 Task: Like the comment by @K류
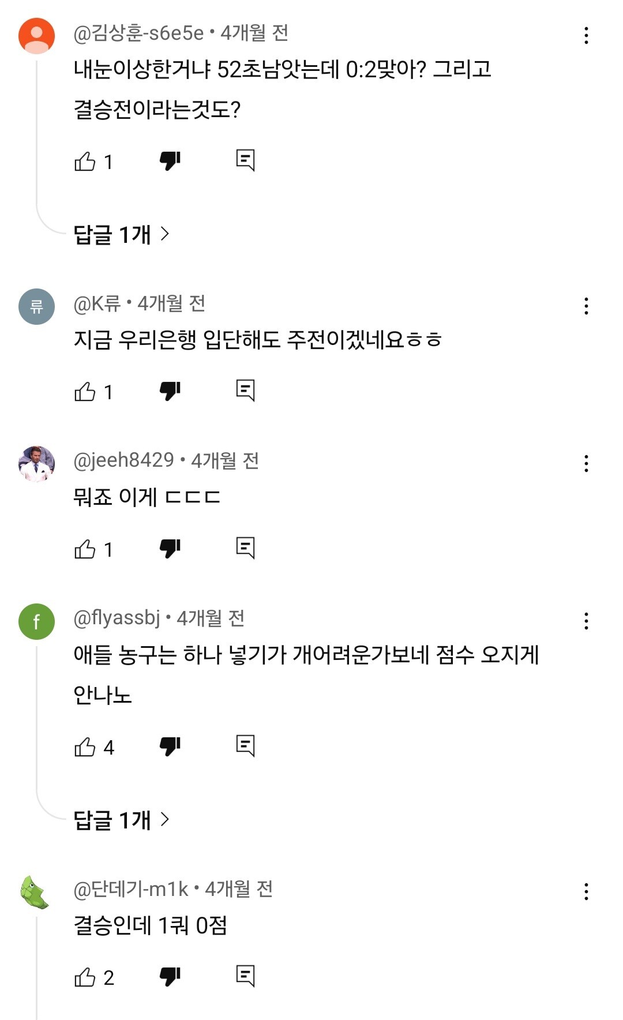click(x=85, y=392)
